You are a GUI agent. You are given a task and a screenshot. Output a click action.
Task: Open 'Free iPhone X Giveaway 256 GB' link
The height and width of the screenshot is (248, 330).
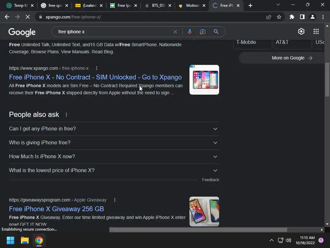(x=56, y=209)
